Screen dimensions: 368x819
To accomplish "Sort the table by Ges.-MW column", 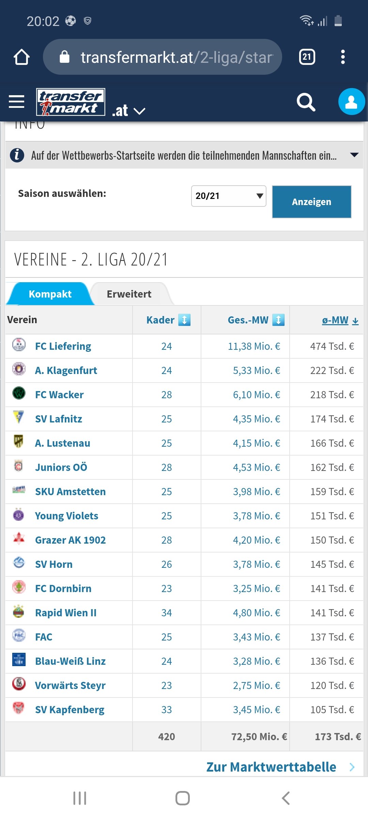I will (256, 320).
